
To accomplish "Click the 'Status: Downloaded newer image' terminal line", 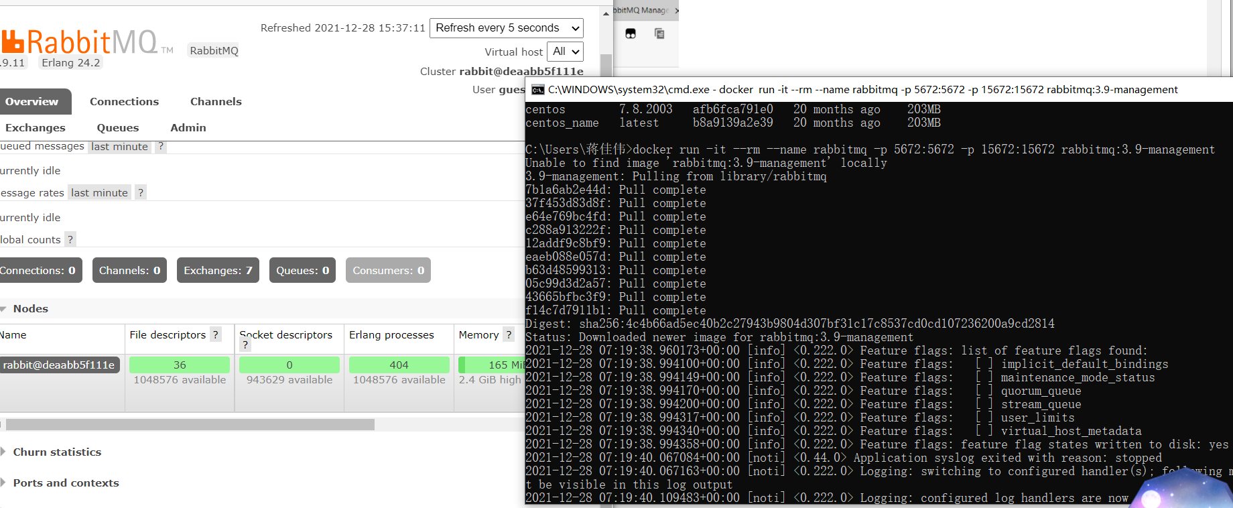I will (719, 337).
